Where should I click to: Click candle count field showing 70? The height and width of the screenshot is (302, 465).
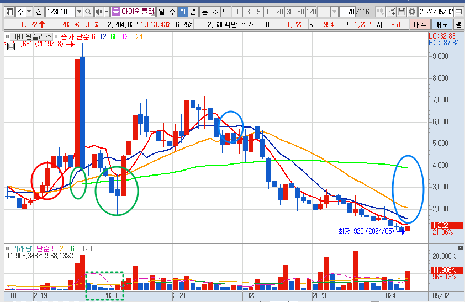(x=347, y=12)
